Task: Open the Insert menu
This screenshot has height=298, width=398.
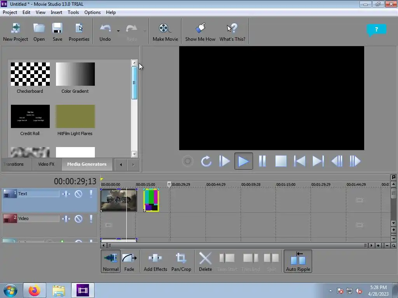Action: (56, 12)
